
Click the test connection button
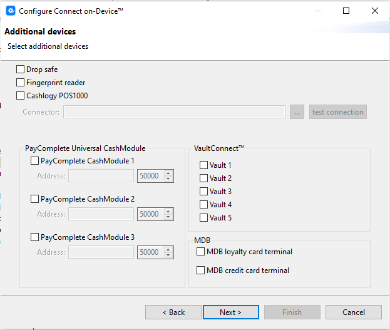338,111
